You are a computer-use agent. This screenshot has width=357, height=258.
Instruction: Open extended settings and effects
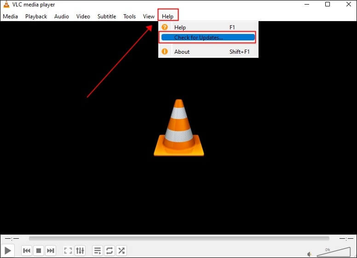click(80, 251)
